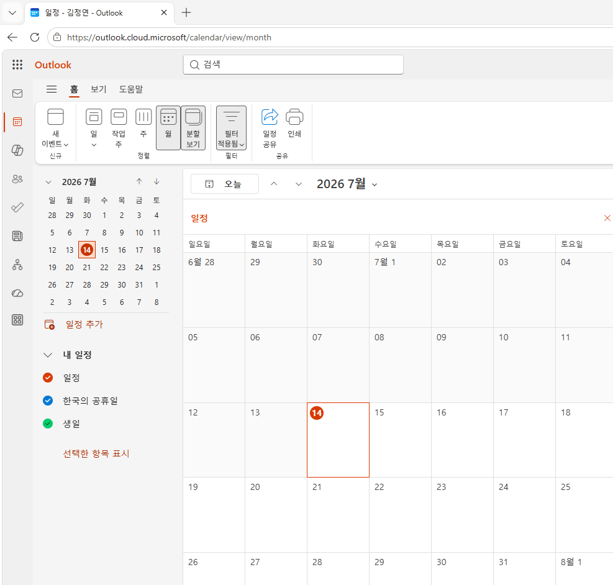Click the Outlook brand link
613x585 pixels.
[x=53, y=65]
